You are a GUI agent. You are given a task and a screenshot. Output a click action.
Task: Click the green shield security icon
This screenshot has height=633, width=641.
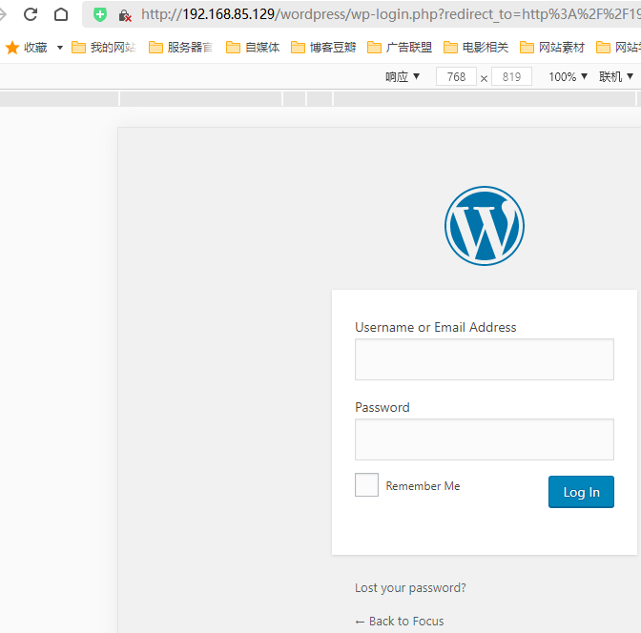coord(100,14)
